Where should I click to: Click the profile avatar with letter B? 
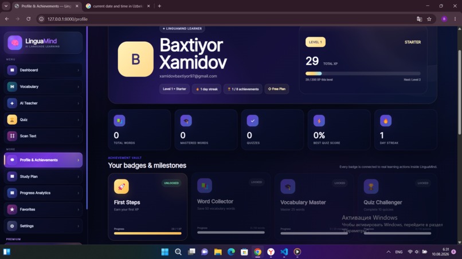(x=135, y=59)
